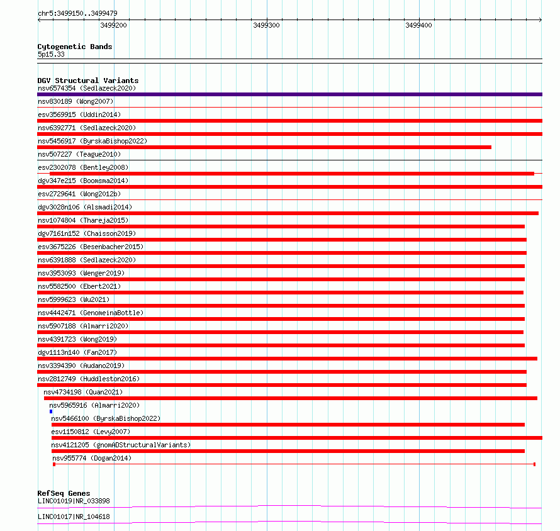Screen dimensions: 560x531
Task: Open nsv6392771 (Sedlazeck2020) variant entry
Action: click(x=87, y=128)
